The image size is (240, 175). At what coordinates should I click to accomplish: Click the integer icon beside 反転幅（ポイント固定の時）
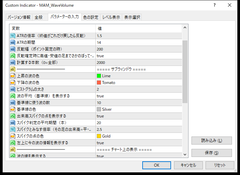click(x=13, y=49)
